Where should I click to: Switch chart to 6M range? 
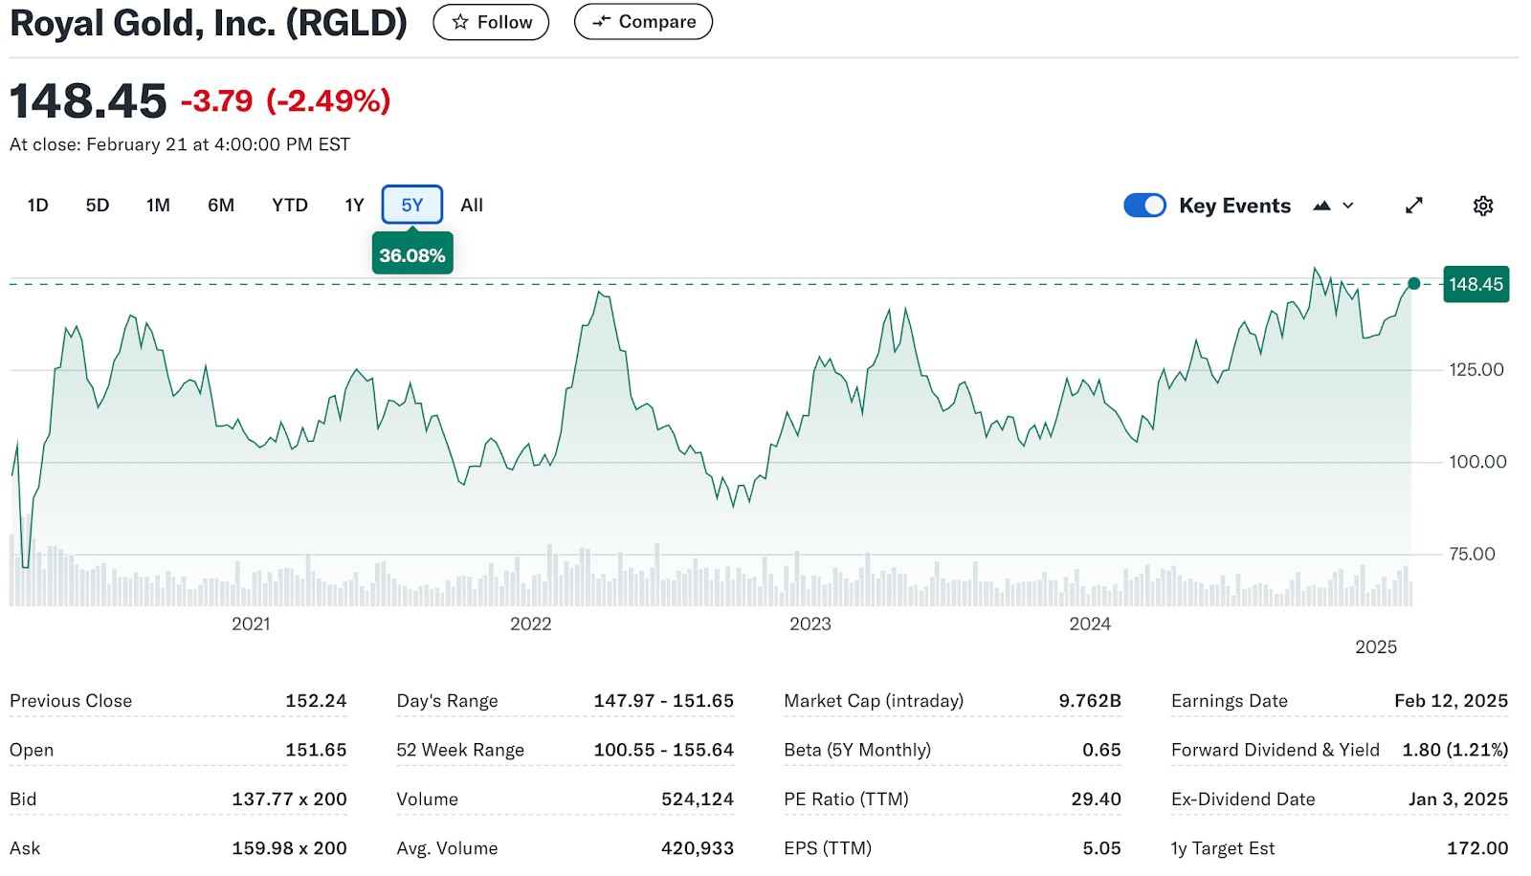point(221,205)
